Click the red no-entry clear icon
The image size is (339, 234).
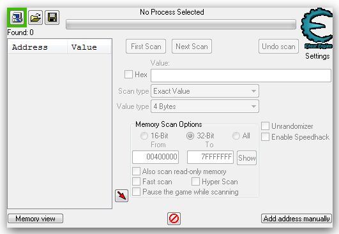pyautogui.click(x=174, y=219)
